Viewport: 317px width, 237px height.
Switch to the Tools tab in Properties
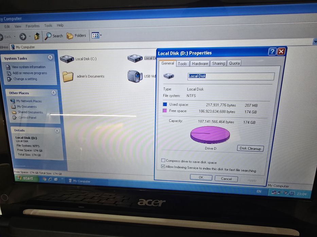[x=182, y=64]
